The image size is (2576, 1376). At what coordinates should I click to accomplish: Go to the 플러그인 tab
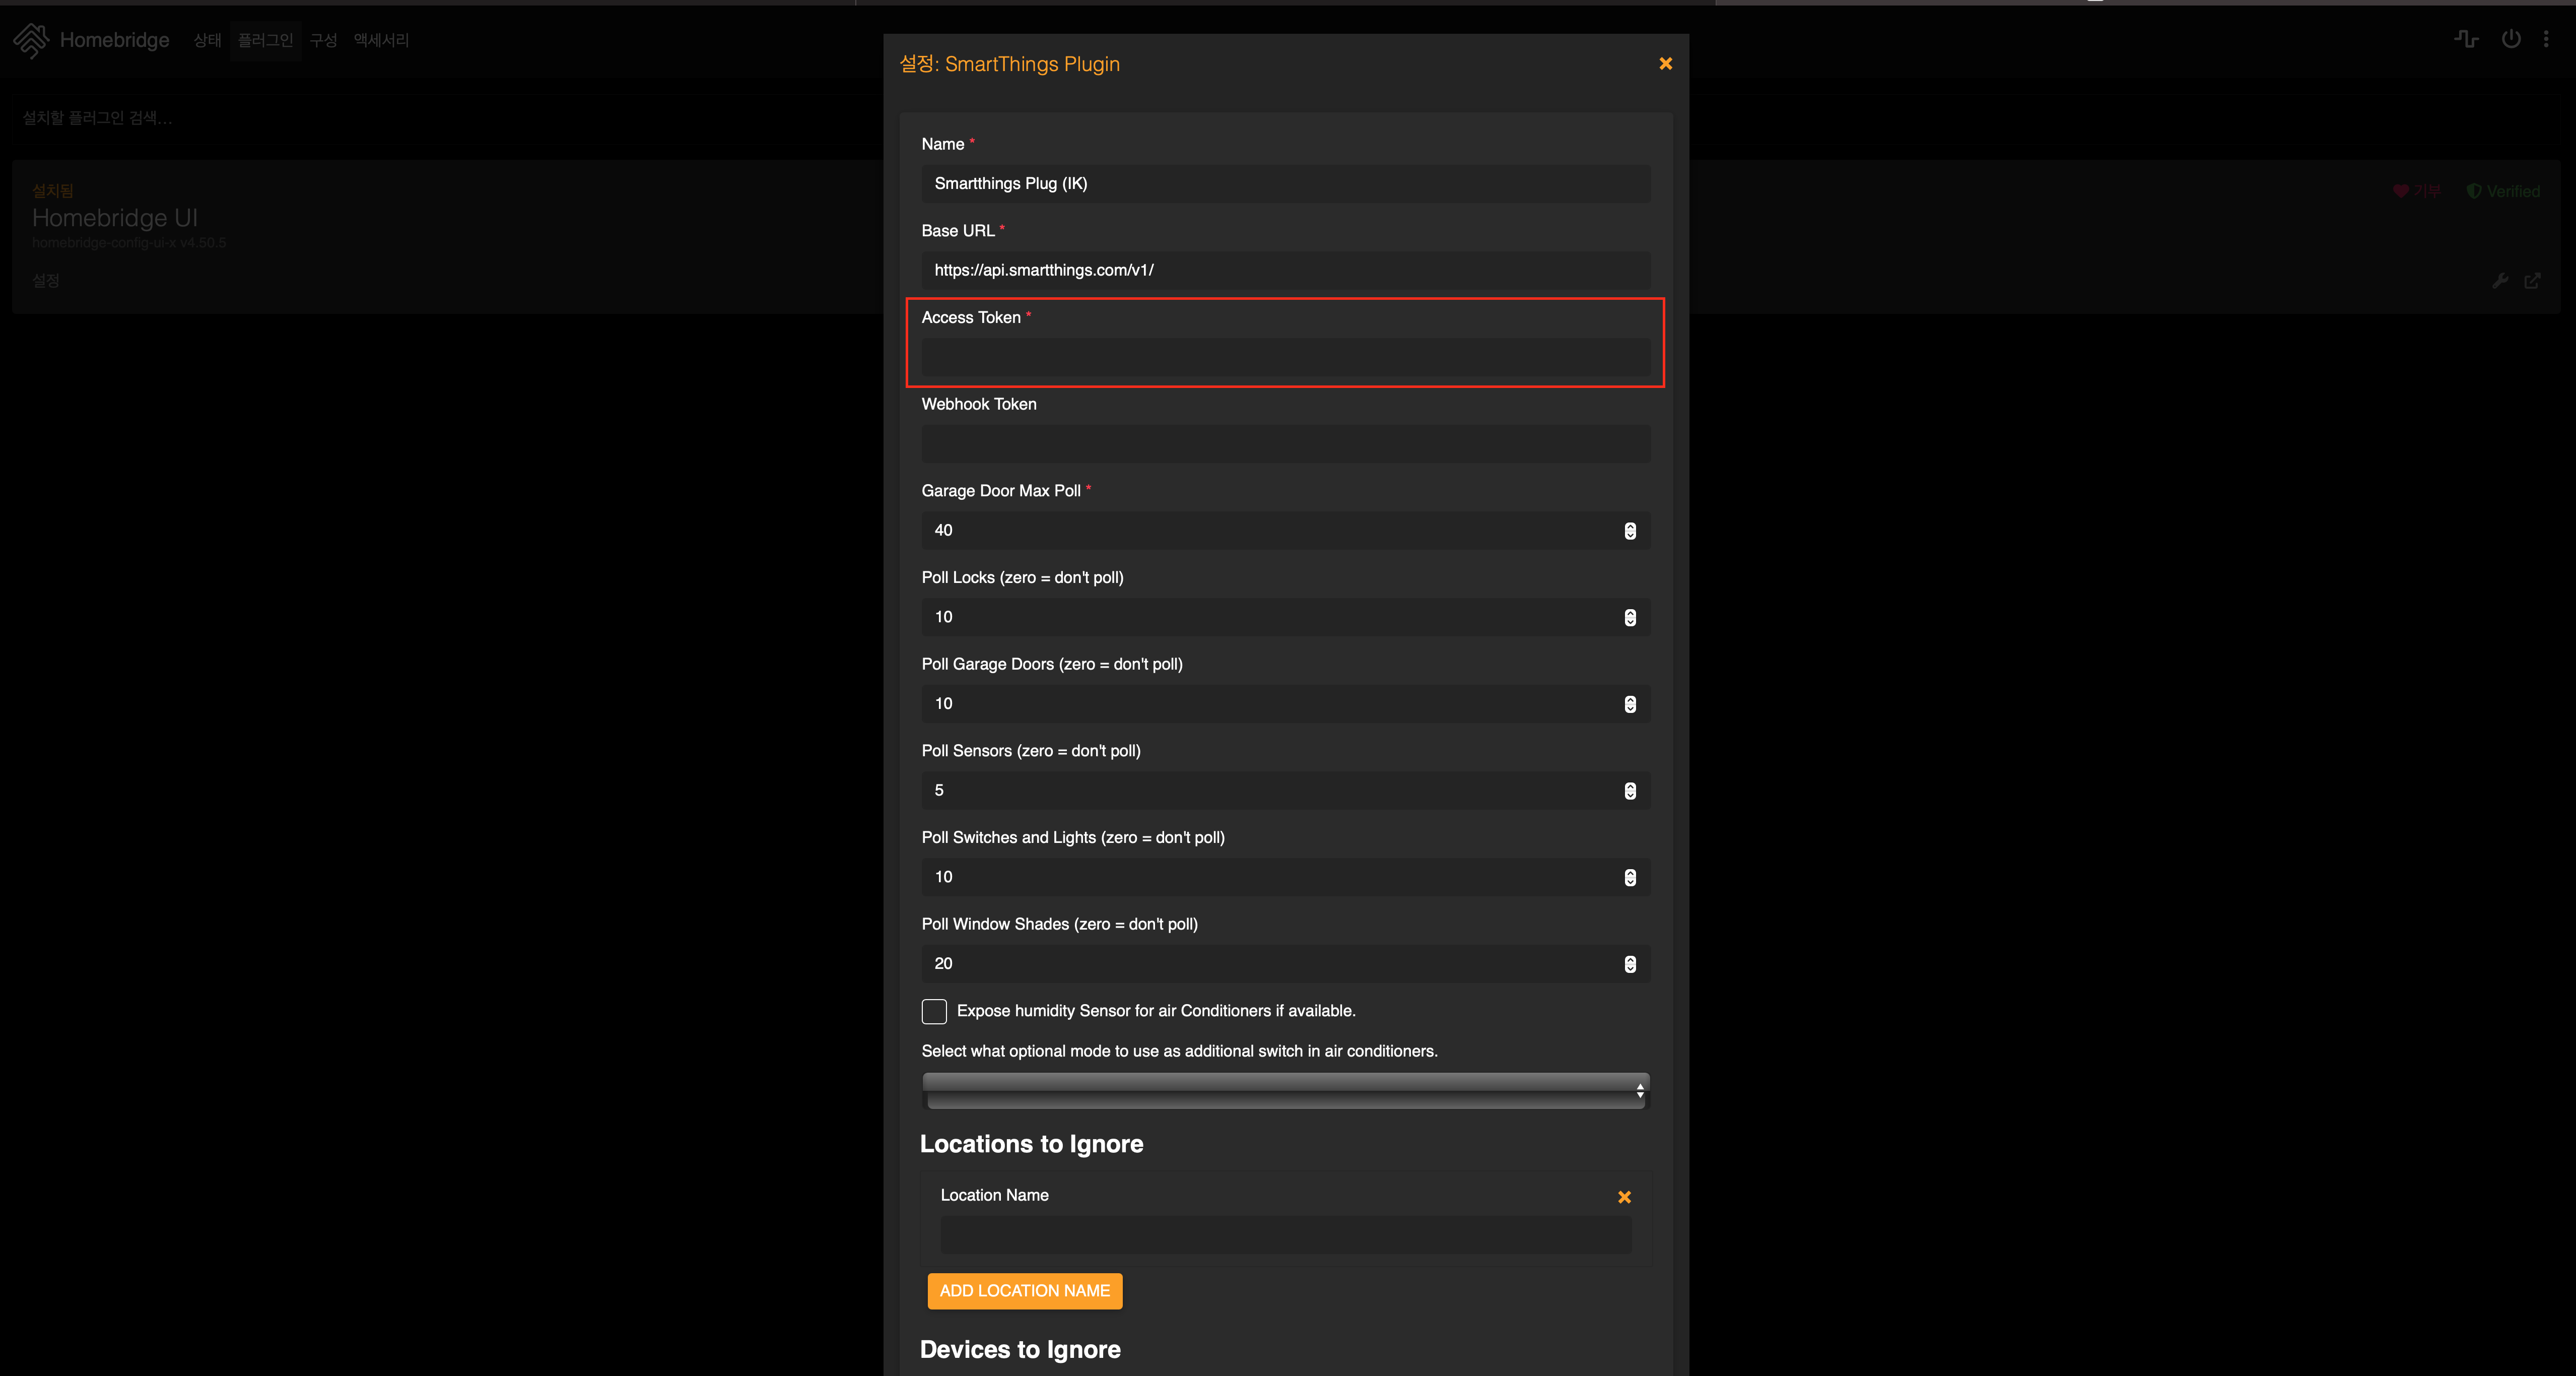click(x=265, y=40)
